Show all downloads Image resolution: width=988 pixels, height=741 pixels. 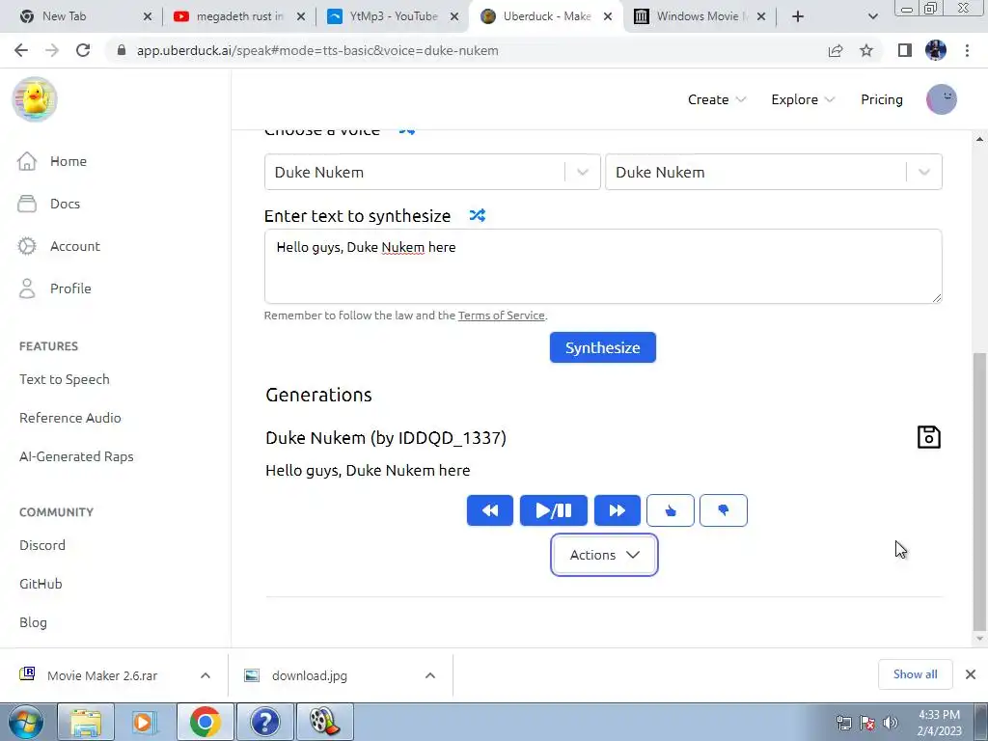[x=915, y=674]
